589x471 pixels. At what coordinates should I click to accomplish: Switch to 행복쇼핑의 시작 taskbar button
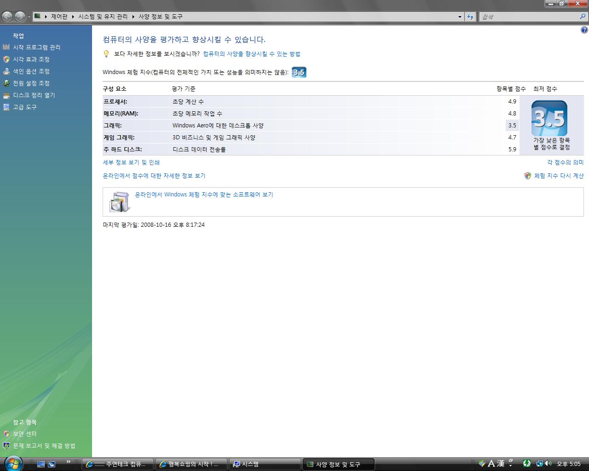click(191, 464)
